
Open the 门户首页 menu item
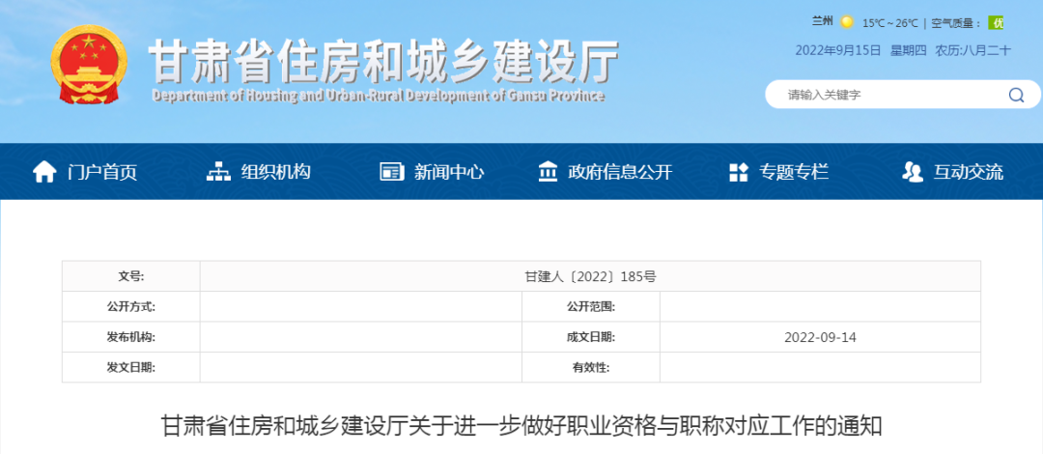click(102, 172)
